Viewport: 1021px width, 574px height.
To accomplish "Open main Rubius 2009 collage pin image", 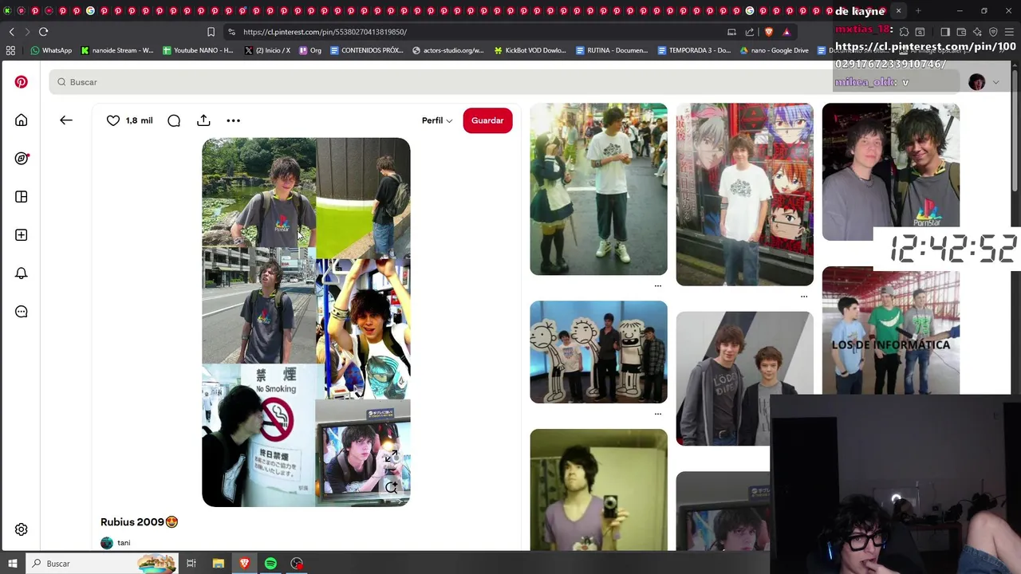I will coord(306,322).
